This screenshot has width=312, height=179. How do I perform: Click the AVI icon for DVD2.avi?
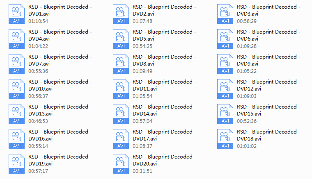tap(121, 14)
